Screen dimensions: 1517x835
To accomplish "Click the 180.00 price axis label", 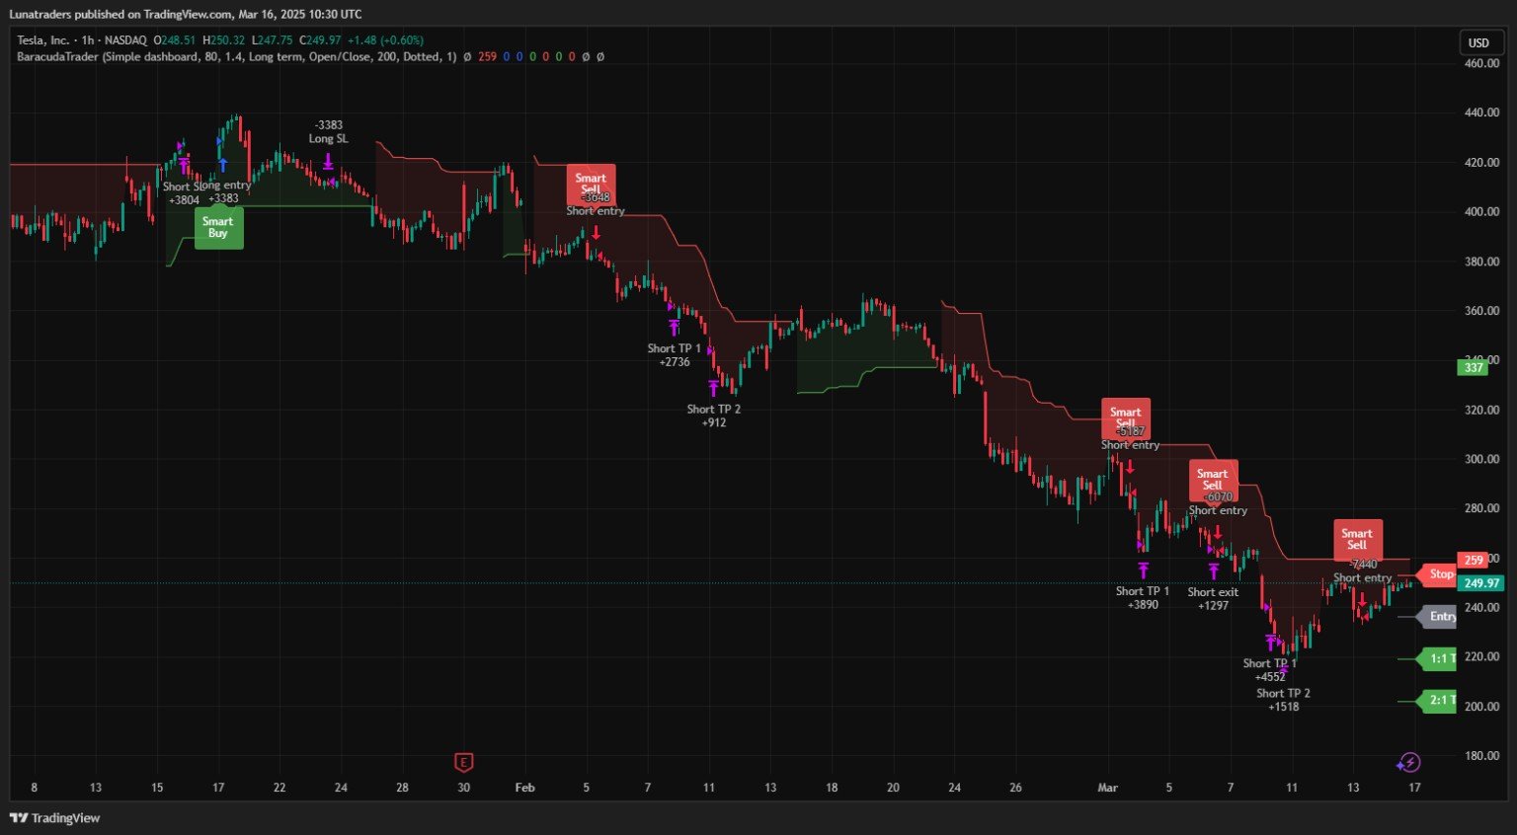I will click(1481, 756).
